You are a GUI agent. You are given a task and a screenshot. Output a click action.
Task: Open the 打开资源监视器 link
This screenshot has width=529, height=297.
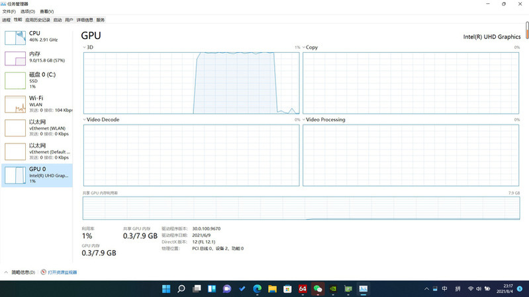click(62, 273)
